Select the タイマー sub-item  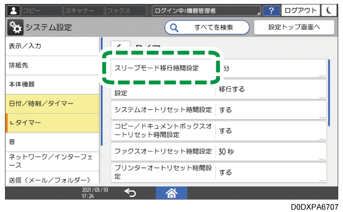pyautogui.click(x=52, y=123)
